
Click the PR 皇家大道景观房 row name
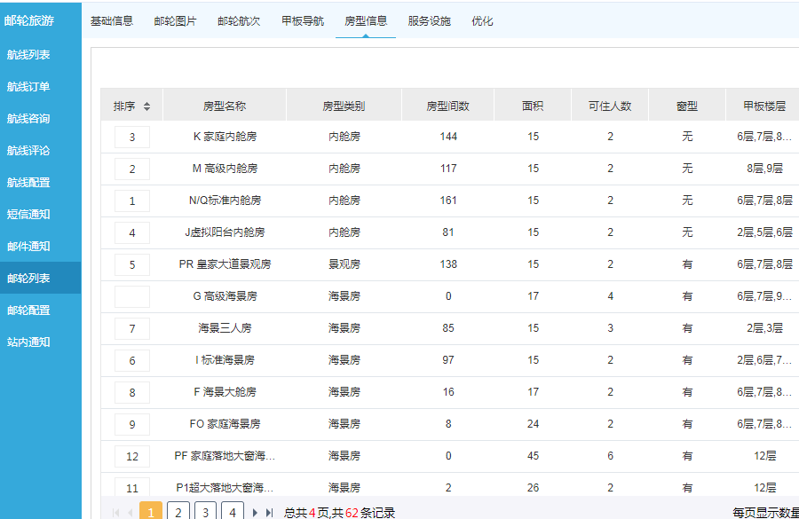pyautogui.click(x=225, y=264)
